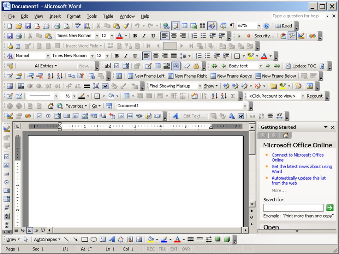
Task: Toggle Show/Hide paragraph marks icon
Action: (232, 26)
